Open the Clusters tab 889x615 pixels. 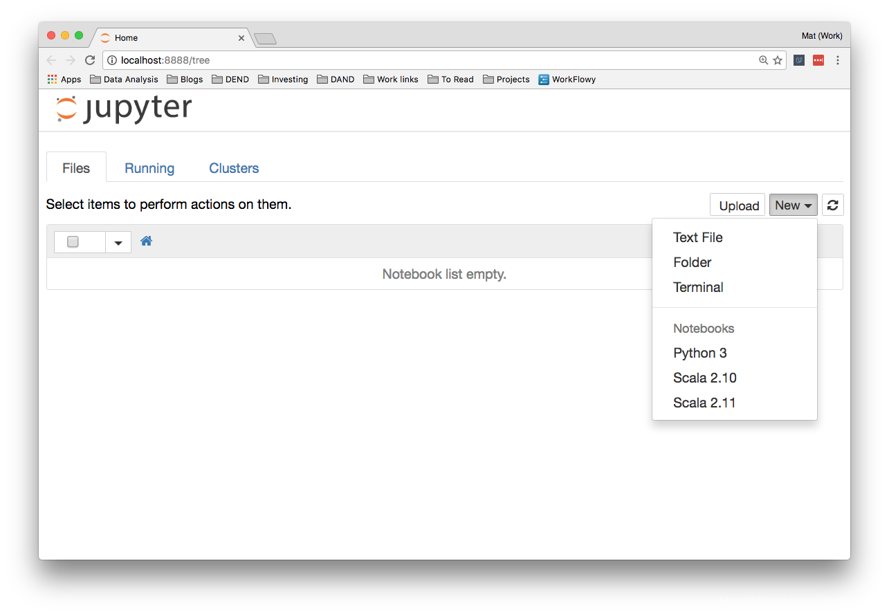pos(233,167)
